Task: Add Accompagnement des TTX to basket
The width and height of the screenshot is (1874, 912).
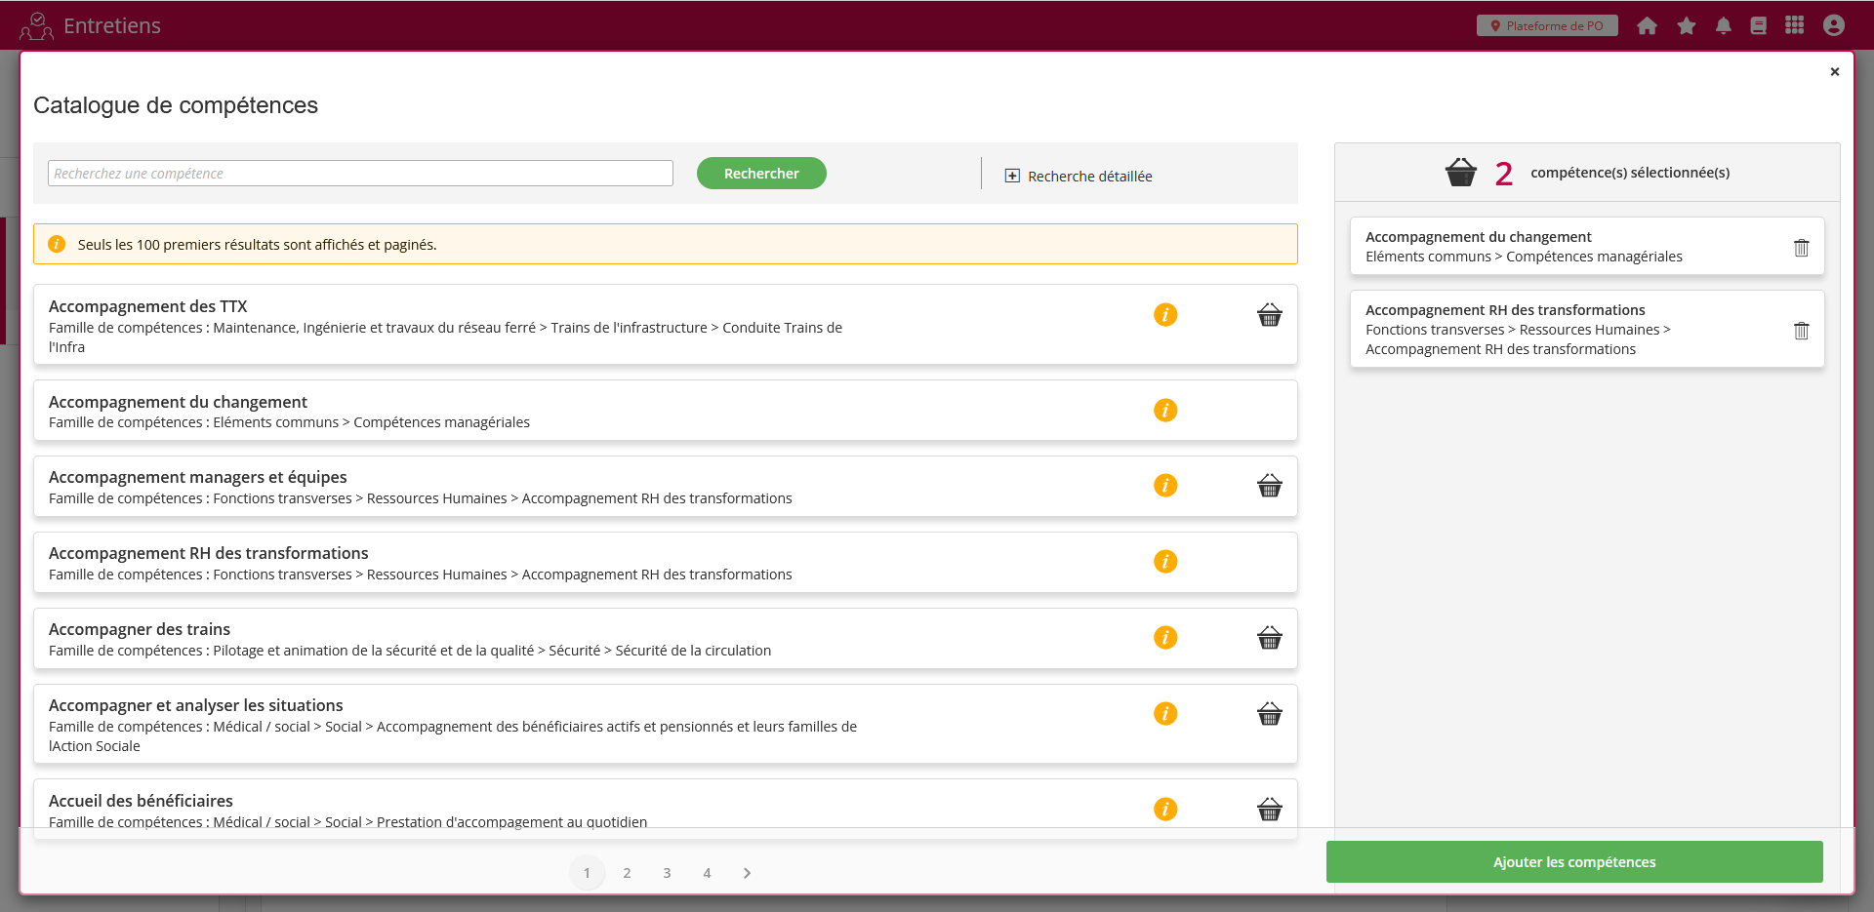Action: [x=1269, y=315]
